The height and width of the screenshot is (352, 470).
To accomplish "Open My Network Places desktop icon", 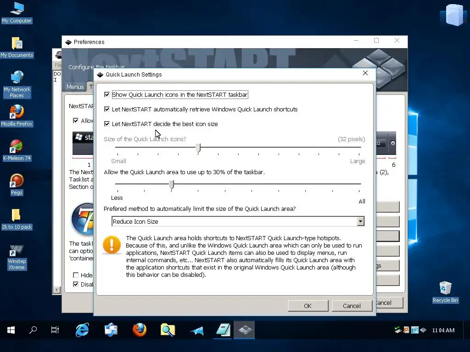I will coord(17,84).
